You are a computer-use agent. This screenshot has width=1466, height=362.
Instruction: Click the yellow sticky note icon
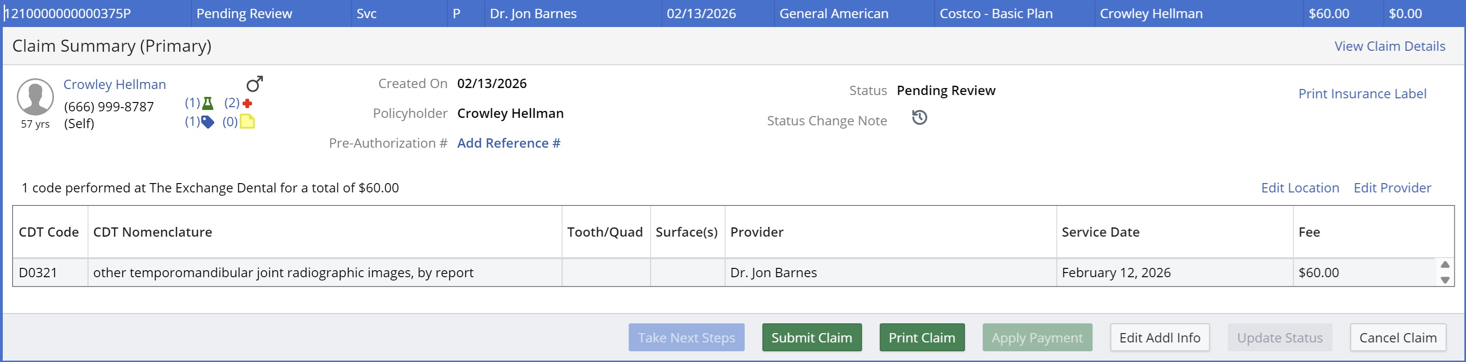247,122
